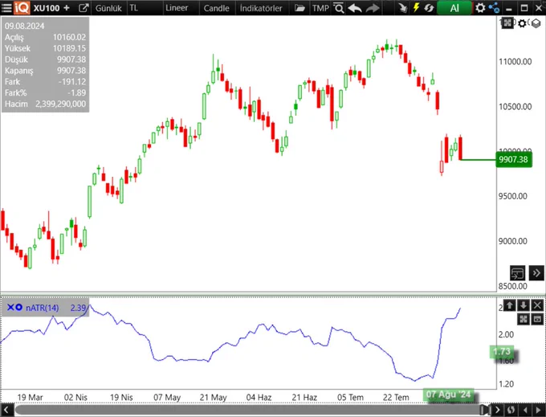Remove nATR(14) via blue X icon

point(10,307)
